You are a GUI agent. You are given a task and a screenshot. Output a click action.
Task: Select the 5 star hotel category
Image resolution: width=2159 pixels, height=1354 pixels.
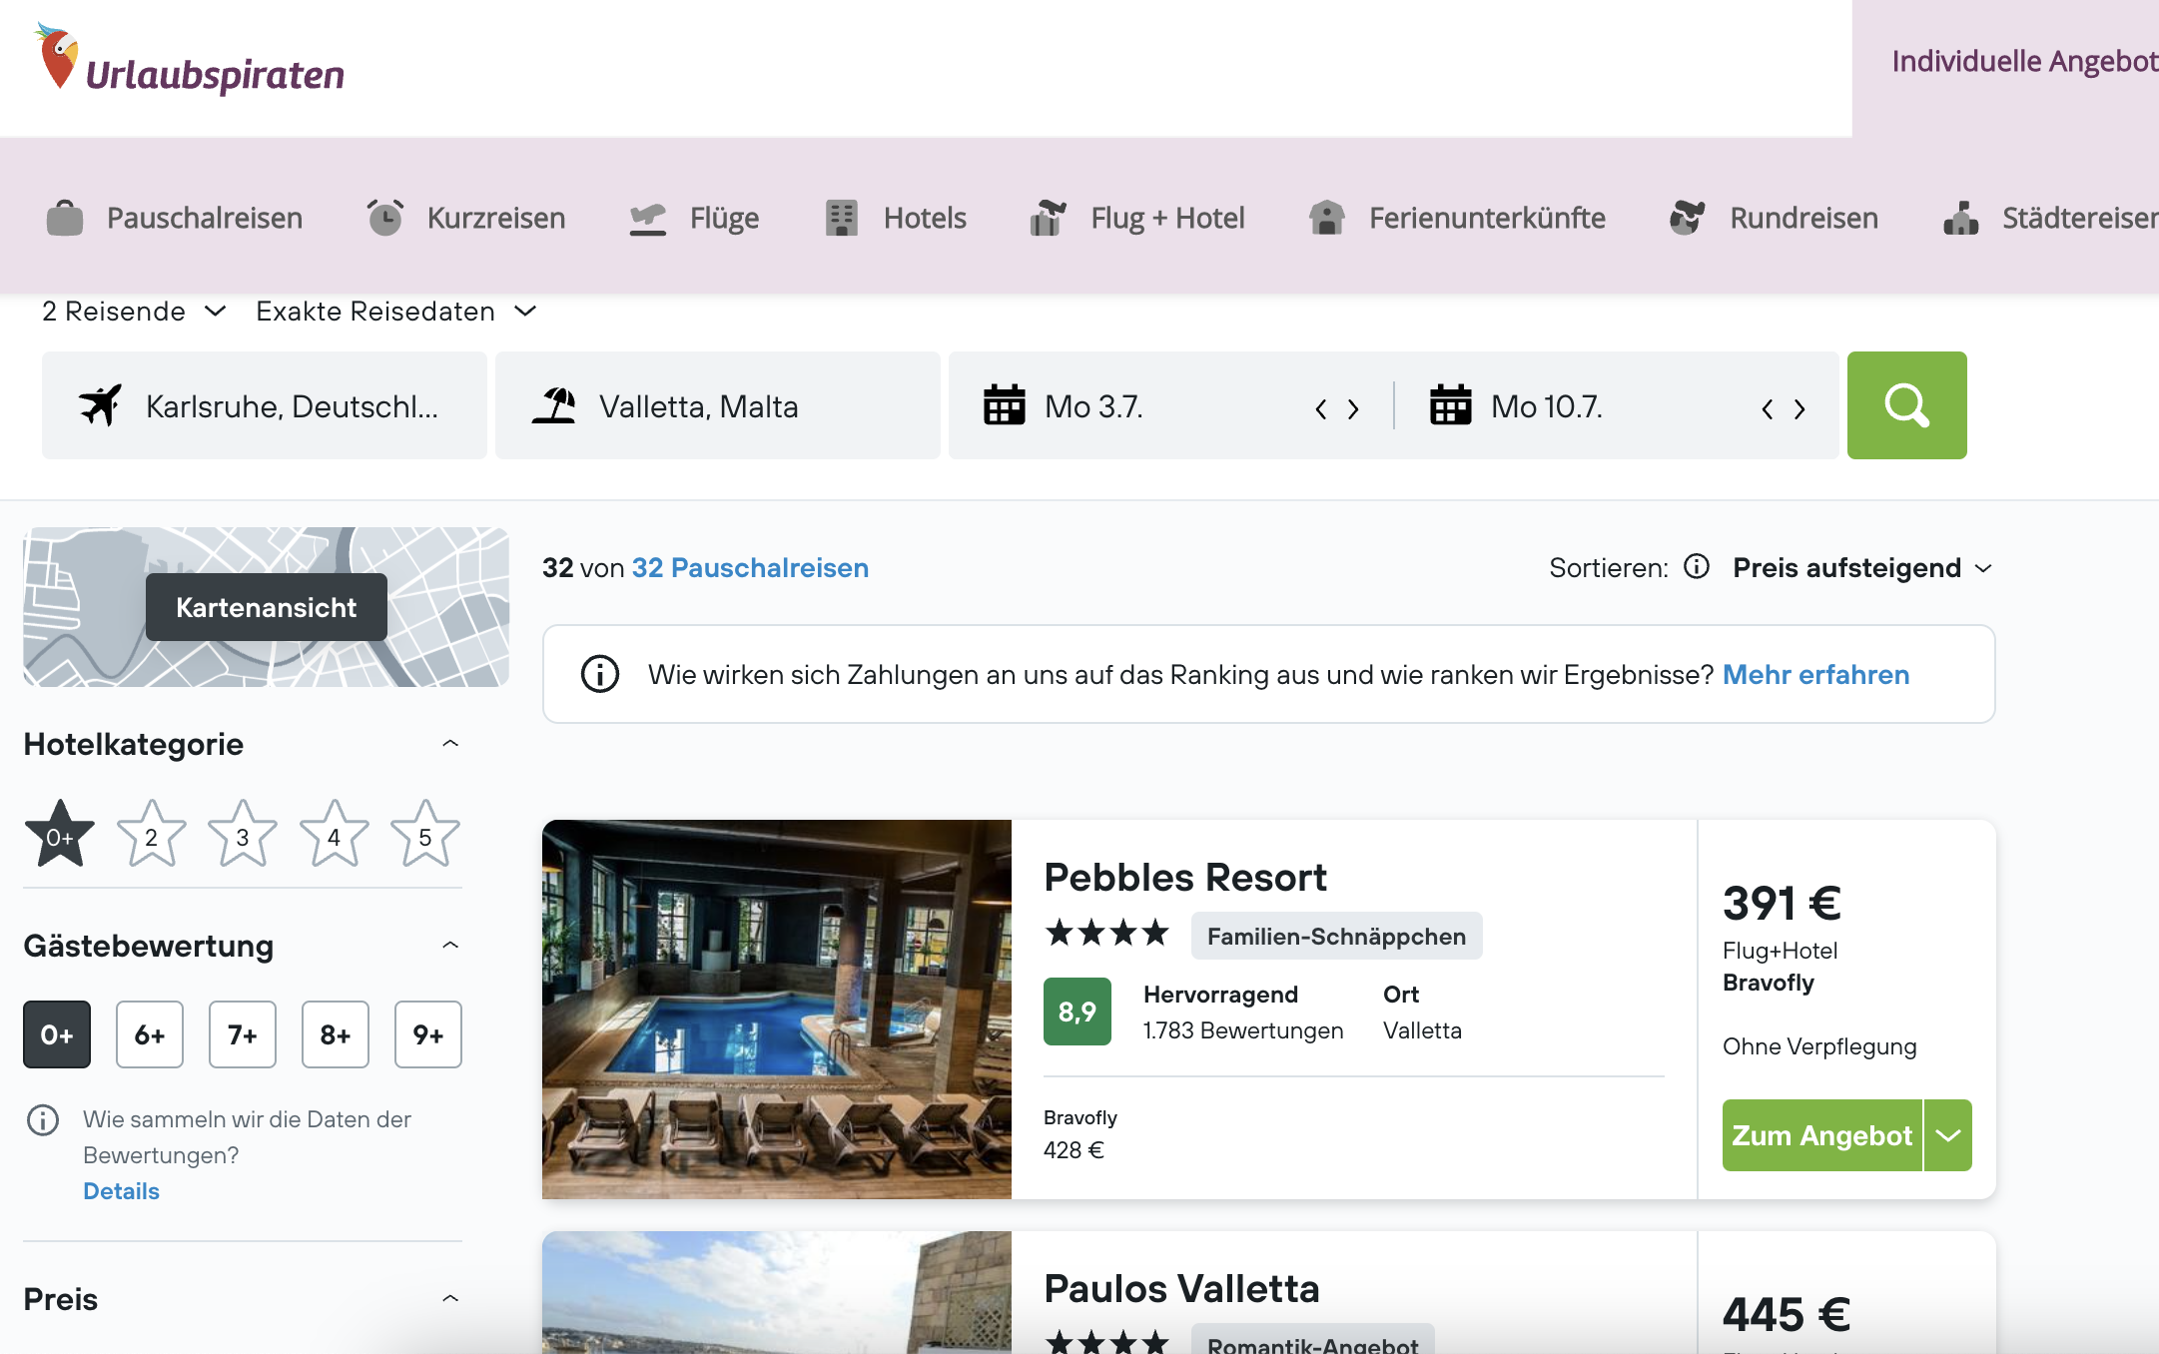pos(425,835)
